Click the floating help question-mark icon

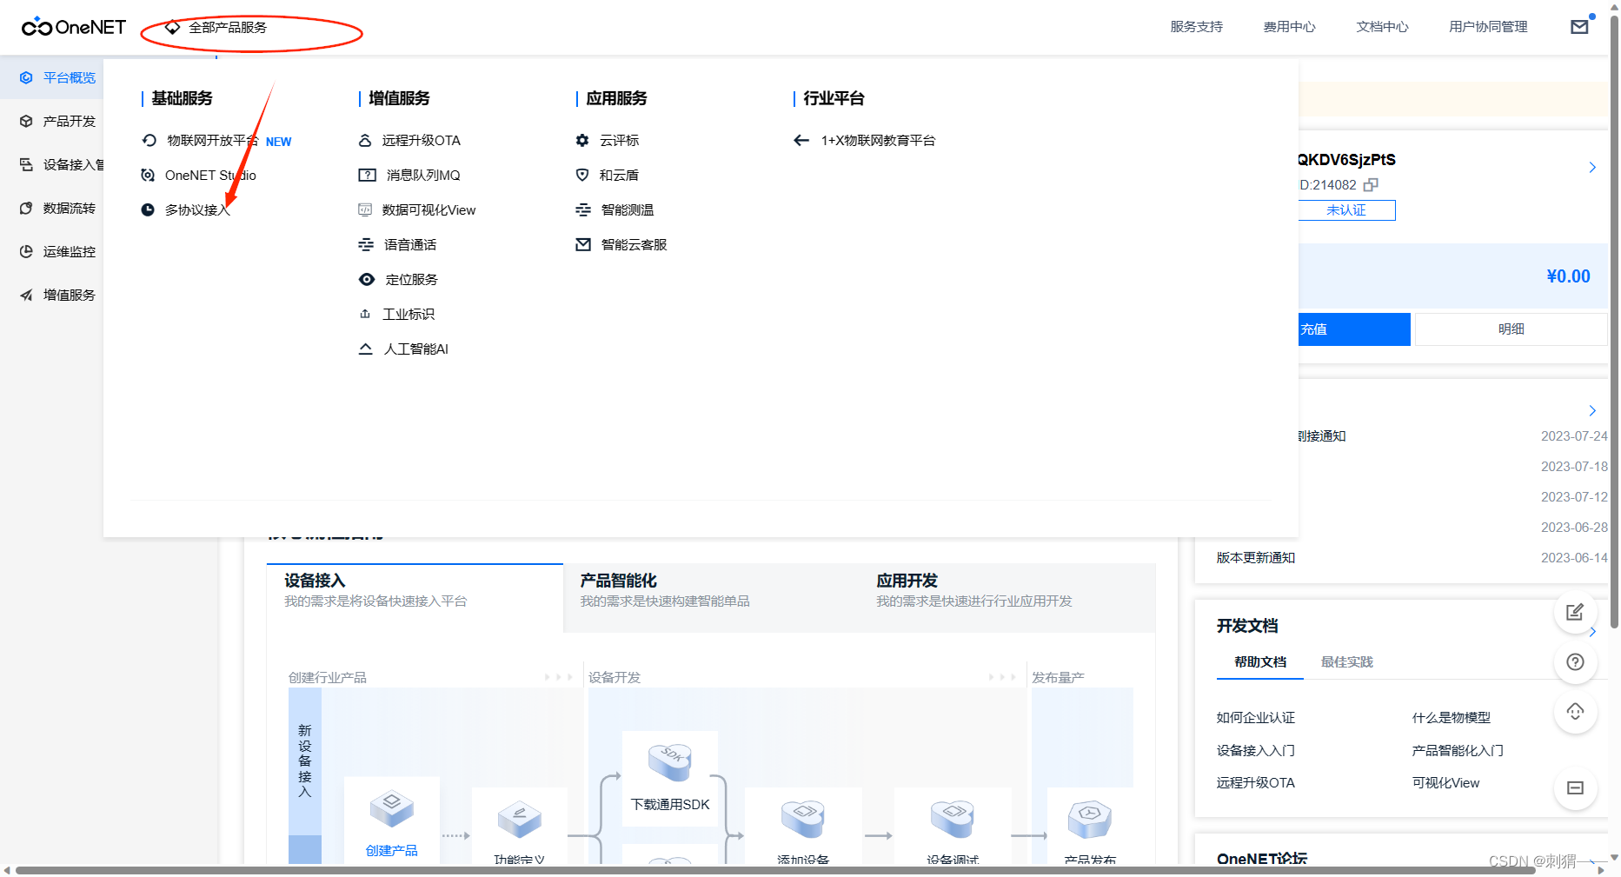point(1575,661)
